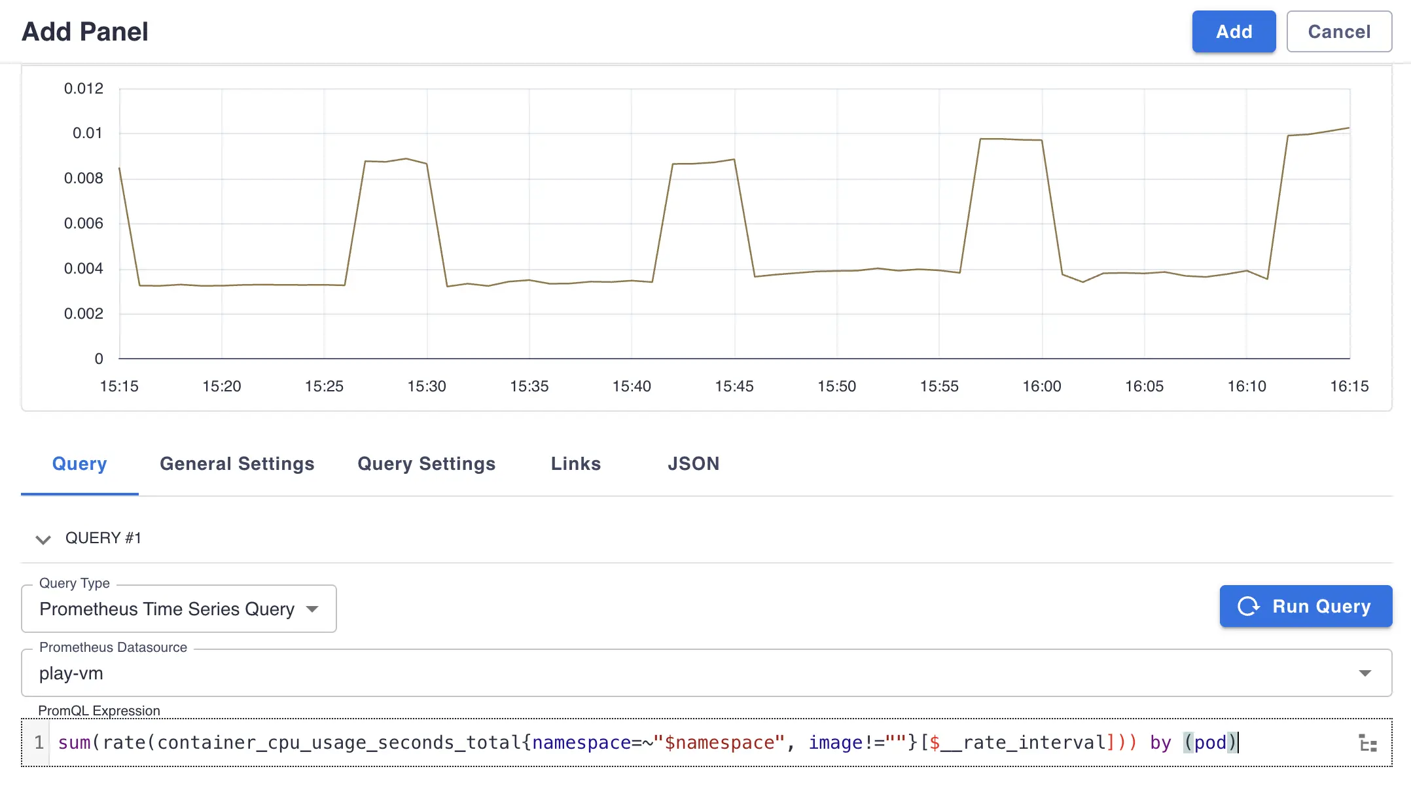Select the JSON tab
The height and width of the screenshot is (788, 1411).
[693, 464]
